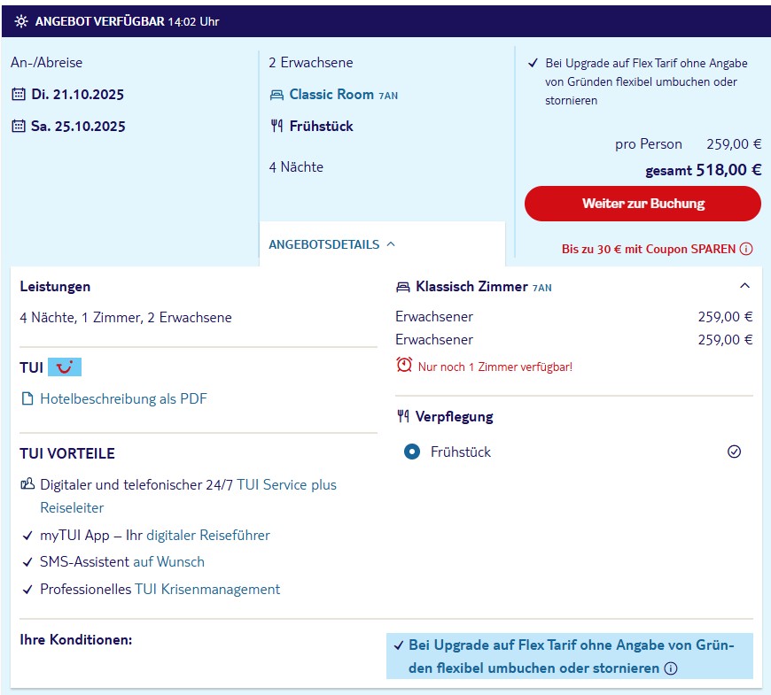
Task: Continue with Weiter zur Buchung
Action: [x=642, y=204]
